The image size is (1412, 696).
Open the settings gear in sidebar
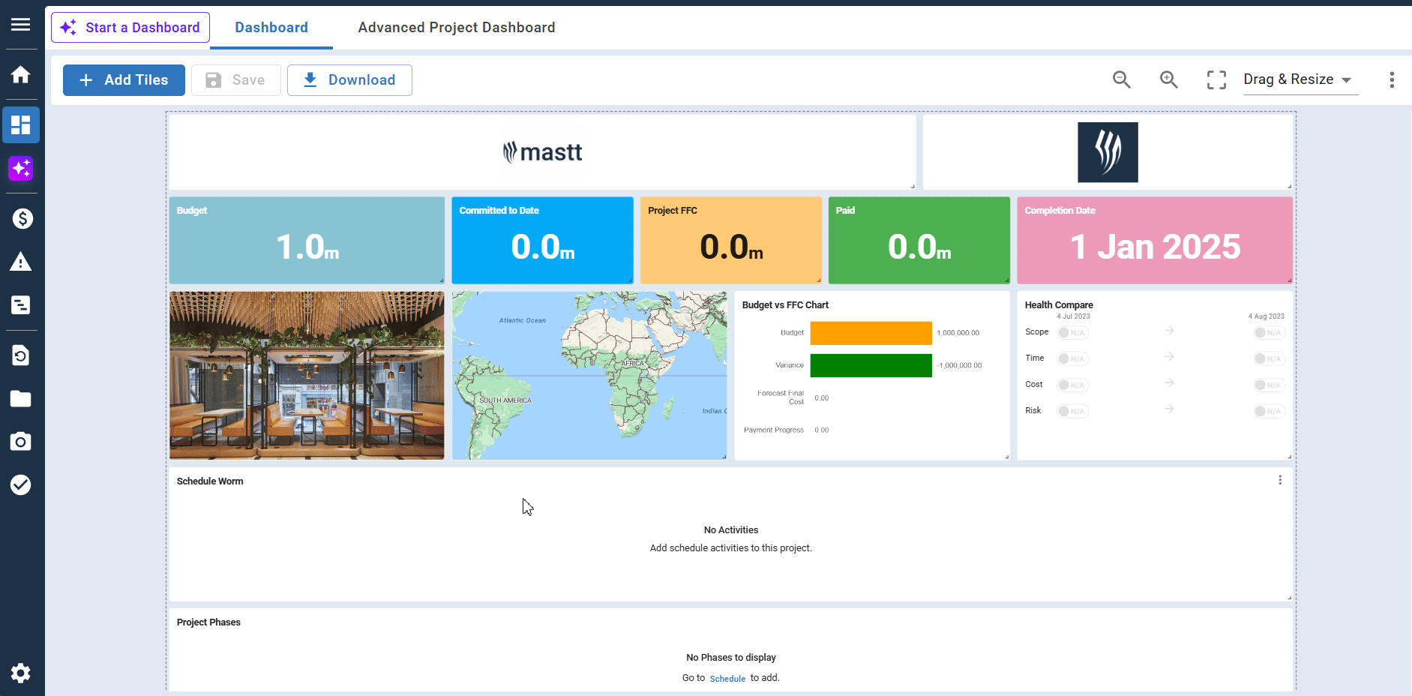[x=21, y=673]
